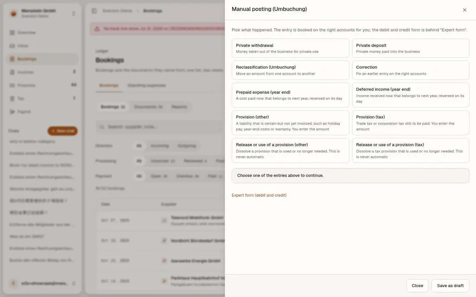Select the Correction entry card
This screenshot has height=297, width=476.
[x=410, y=70]
